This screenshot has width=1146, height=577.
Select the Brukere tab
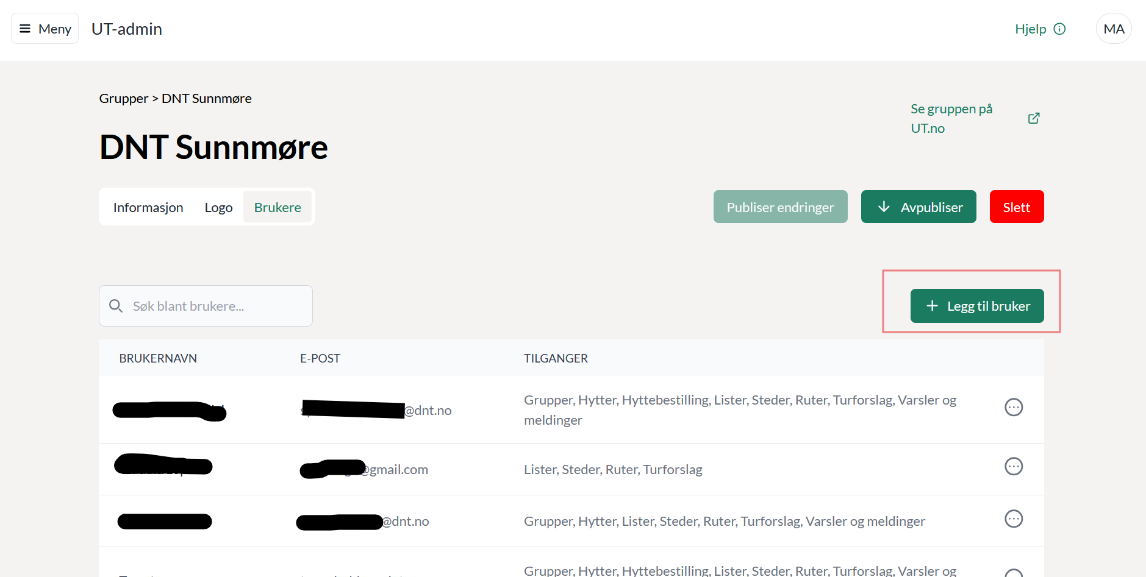pos(278,207)
